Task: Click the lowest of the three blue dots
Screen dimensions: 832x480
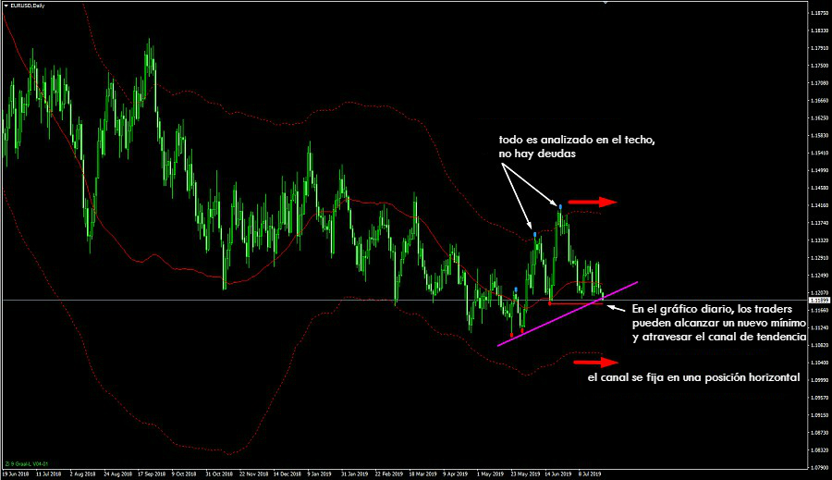Action: click(515, 290)
